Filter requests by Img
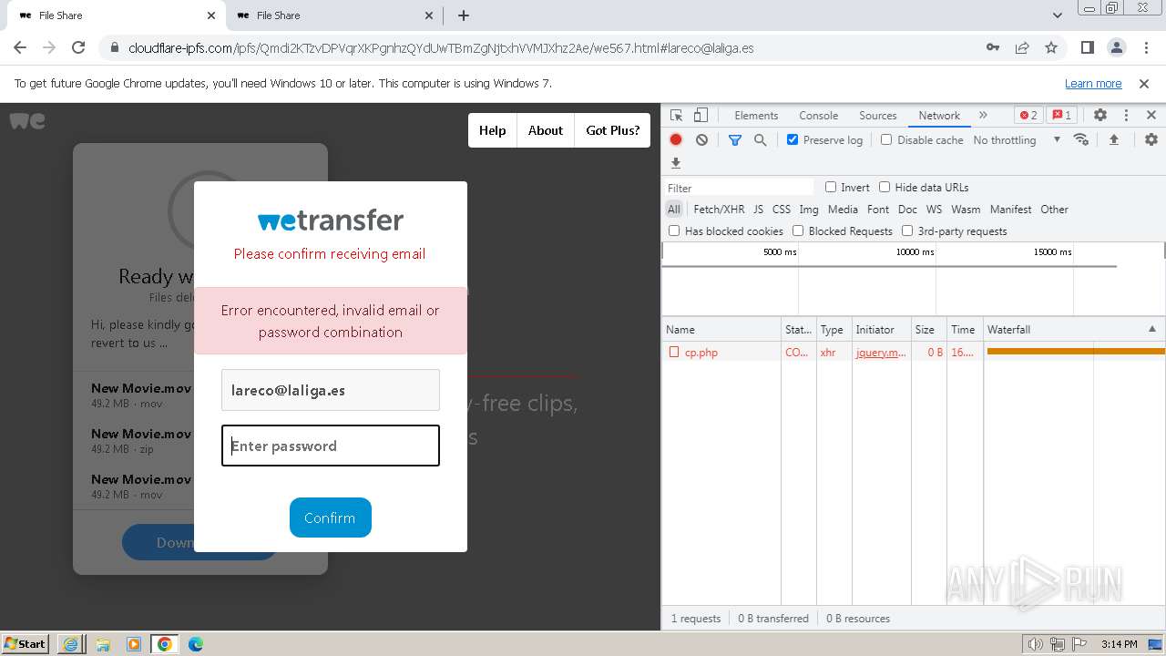This screenshot has width=1166, height=656. 809,210
